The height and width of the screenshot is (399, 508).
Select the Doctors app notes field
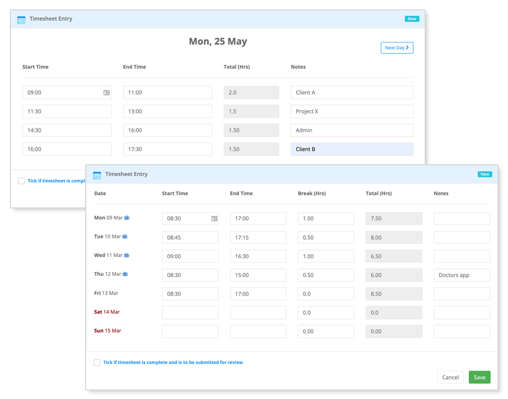point(461,275)
